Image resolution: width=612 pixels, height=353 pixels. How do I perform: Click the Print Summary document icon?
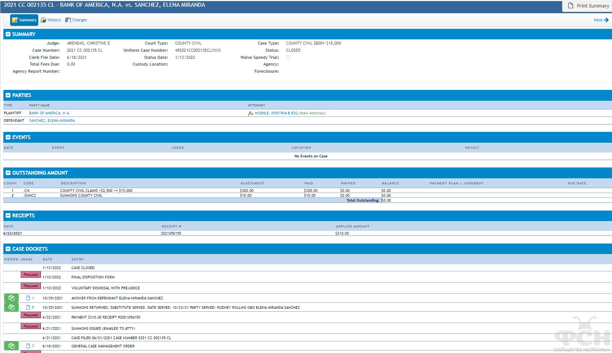[x=571, y=6]
